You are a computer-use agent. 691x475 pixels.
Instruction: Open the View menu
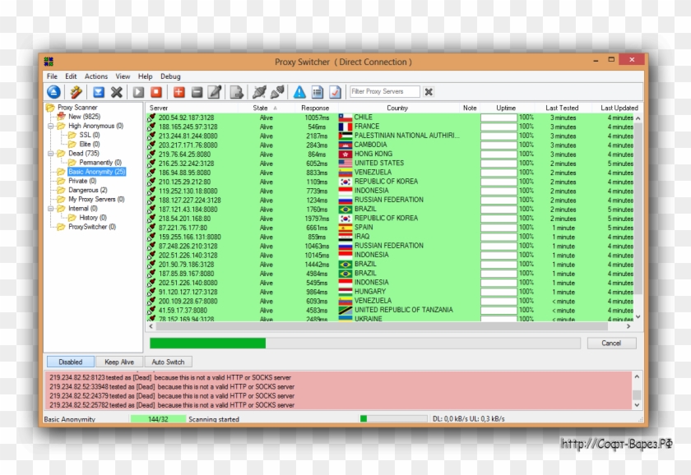pos(123,76)
